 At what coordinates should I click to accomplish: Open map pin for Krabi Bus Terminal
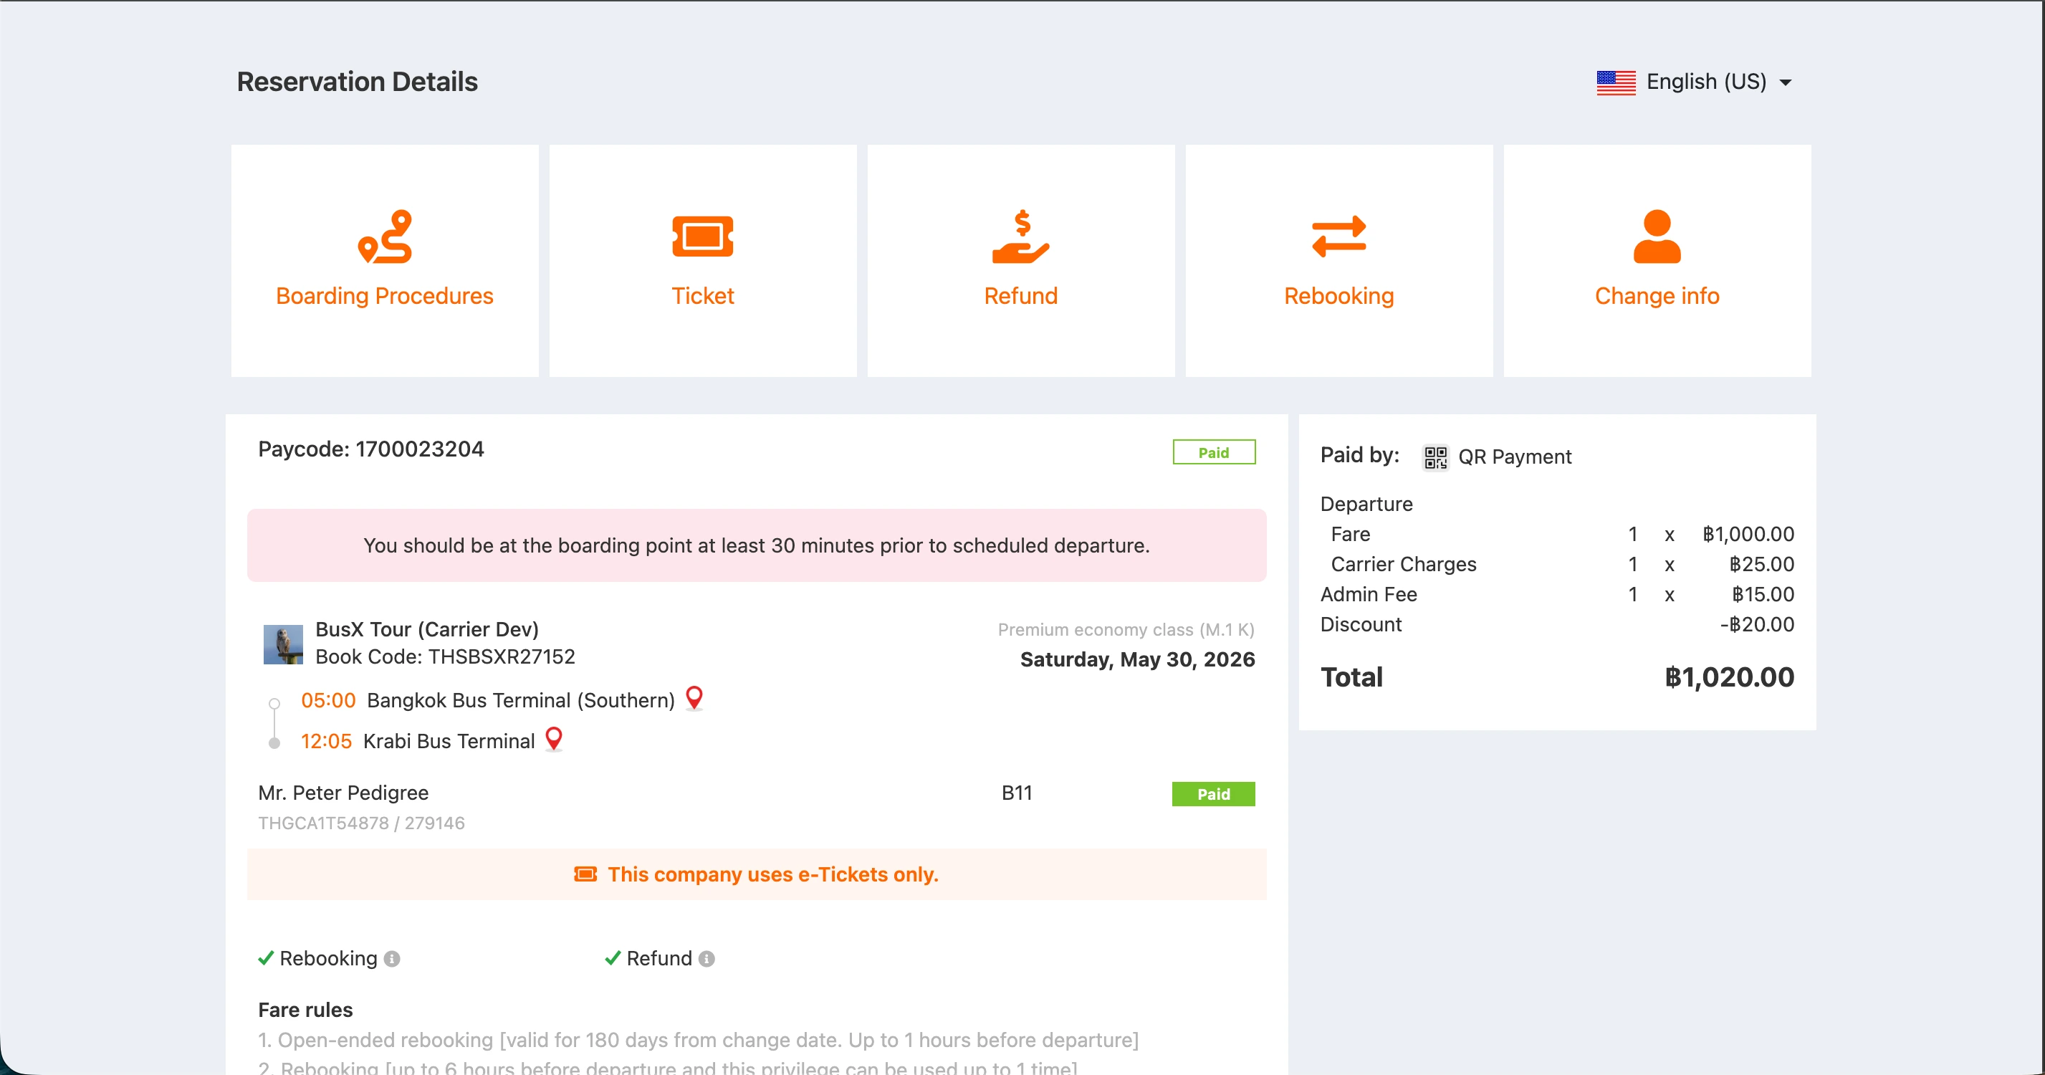coord(554,739)
